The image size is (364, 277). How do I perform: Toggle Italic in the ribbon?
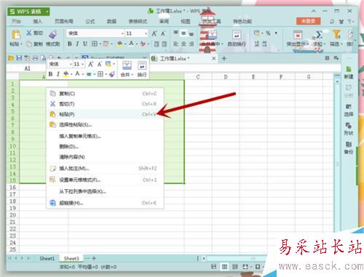coord(77,44)
